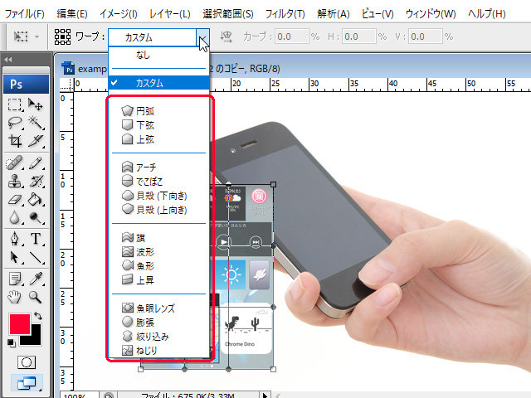Open the イメージ(I) menu
Viewport: 531px width, 398px height.
click(118, 14)
